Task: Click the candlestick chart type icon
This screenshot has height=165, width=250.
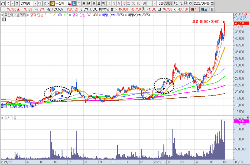Action: coord(176,3)
